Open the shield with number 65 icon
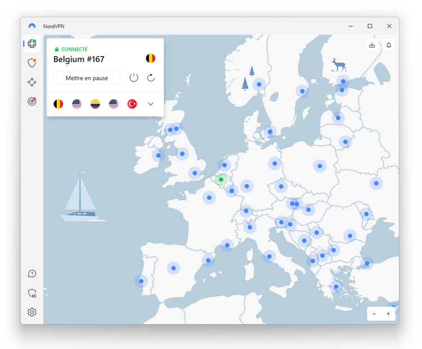Viewport: 422px width, 349px height. [32, 293]
